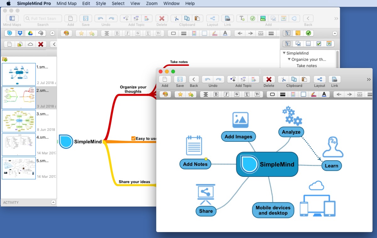Toggle the Easy to use checkbox
Screen dimensions: 377x238
pyautogui.click(x=133, y=138)
